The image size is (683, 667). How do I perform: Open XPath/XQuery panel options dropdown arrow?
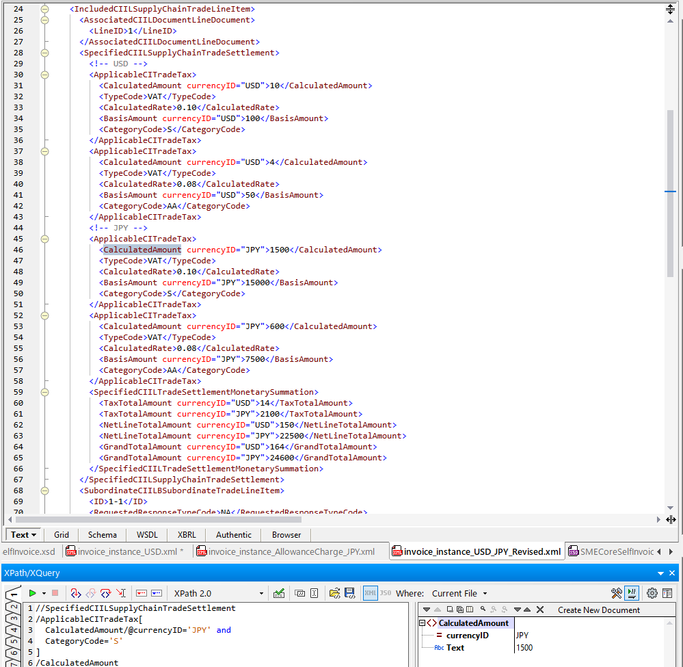coord(661,573)
